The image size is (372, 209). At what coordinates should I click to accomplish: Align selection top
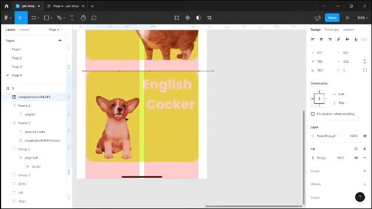pyautogui.click(x=338, y=39)
